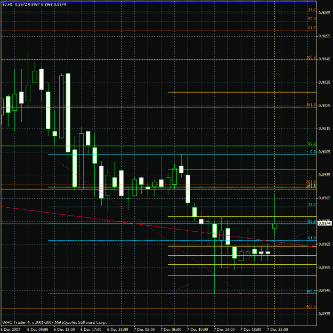Click the 7 Dec 02:00 time label
Viewport: 333px width, 333px height.
click(x=144, y=329)
